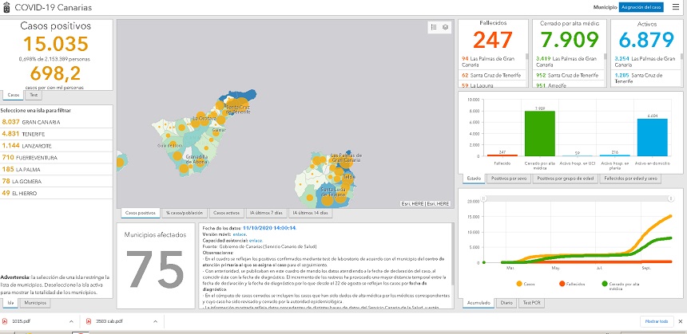Open Positivos por grupo de edad tab

[x=559, y=178]
